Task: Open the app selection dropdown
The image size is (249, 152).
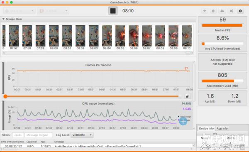Action: coord(53,11)
